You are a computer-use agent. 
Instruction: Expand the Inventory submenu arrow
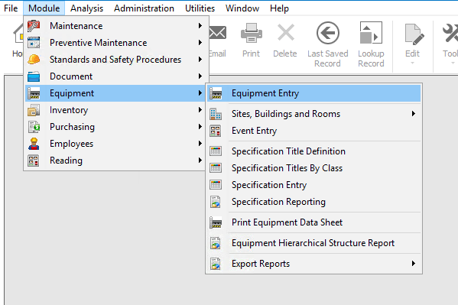200,110
